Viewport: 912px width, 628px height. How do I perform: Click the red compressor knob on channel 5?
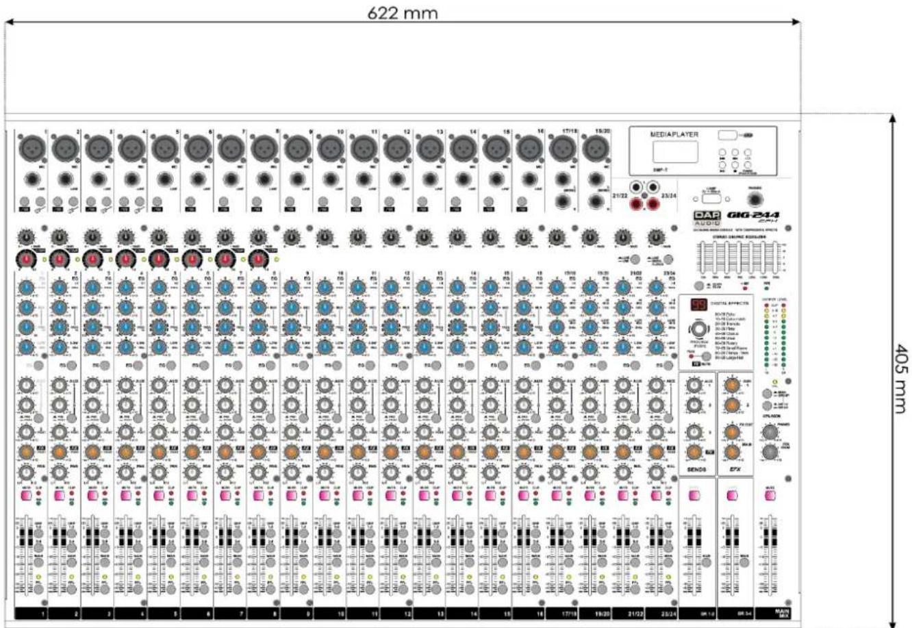tap(160, 258)
